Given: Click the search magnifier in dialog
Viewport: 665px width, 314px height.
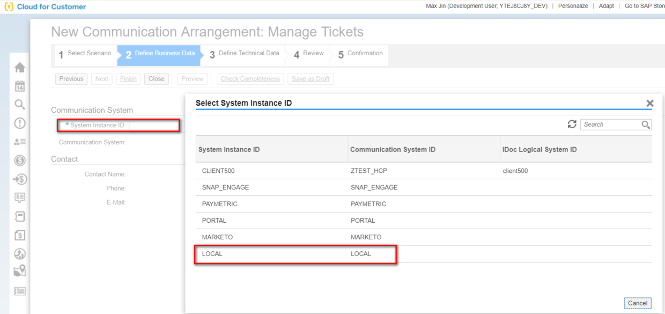Looking at the screenshot, I should point(646,125).
